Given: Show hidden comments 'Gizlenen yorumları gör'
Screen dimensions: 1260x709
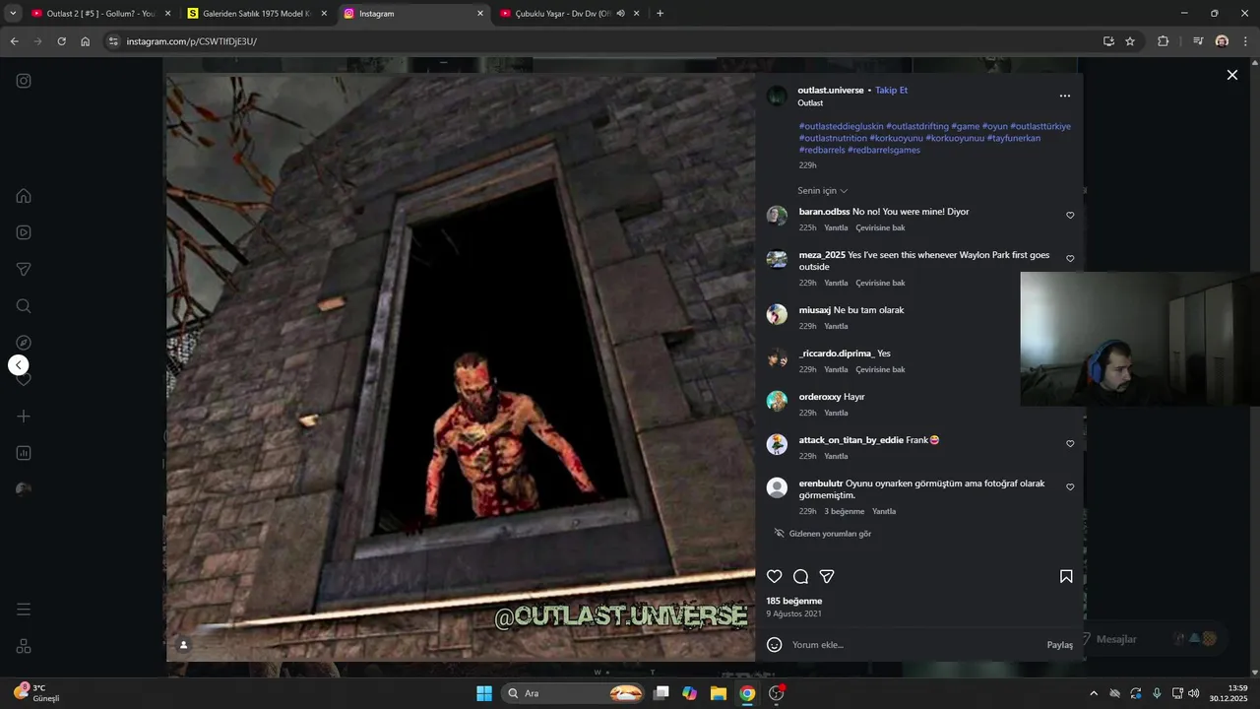Looking at the screenshot, I should click(823, 534).
